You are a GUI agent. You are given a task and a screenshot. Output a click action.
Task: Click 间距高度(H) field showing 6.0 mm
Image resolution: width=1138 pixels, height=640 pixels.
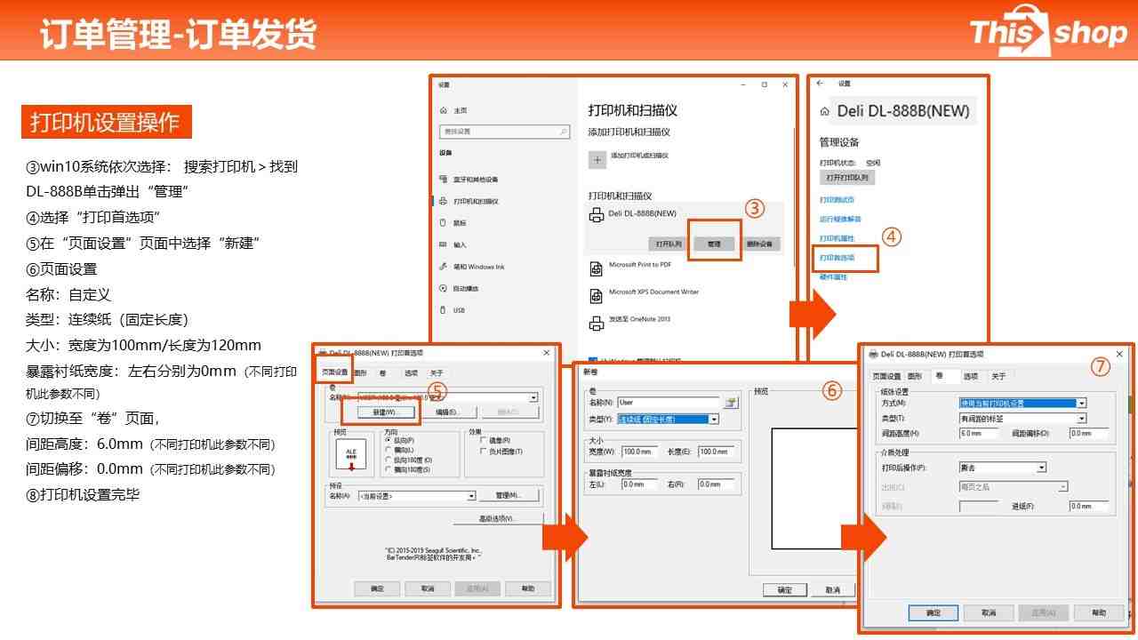coord(979,434)
